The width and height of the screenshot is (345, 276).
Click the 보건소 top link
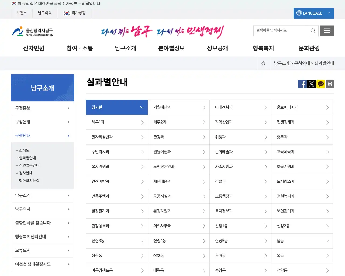pyautogui.click(x=22, y=13)
